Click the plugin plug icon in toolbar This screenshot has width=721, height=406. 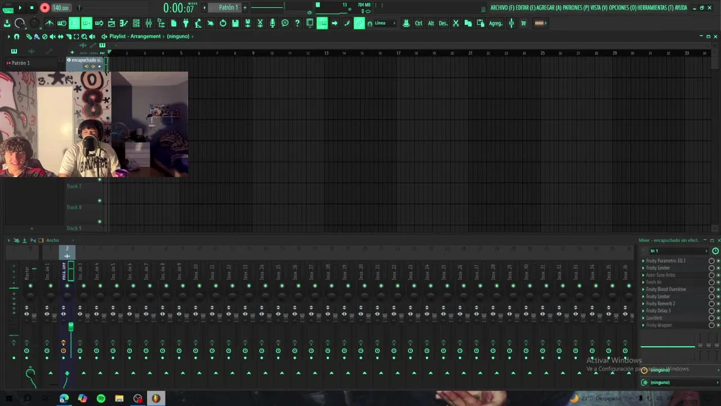coord(186,23)
